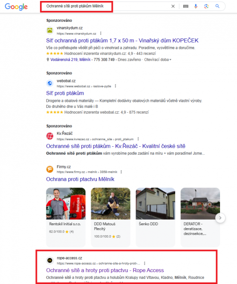237x284 pixels.
Task: Go to Google home via the logo
Action: point(16,7)
